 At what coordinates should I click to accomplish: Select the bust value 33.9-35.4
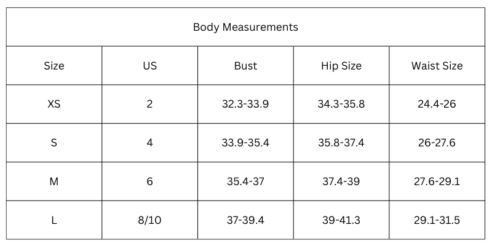point(245,143)
